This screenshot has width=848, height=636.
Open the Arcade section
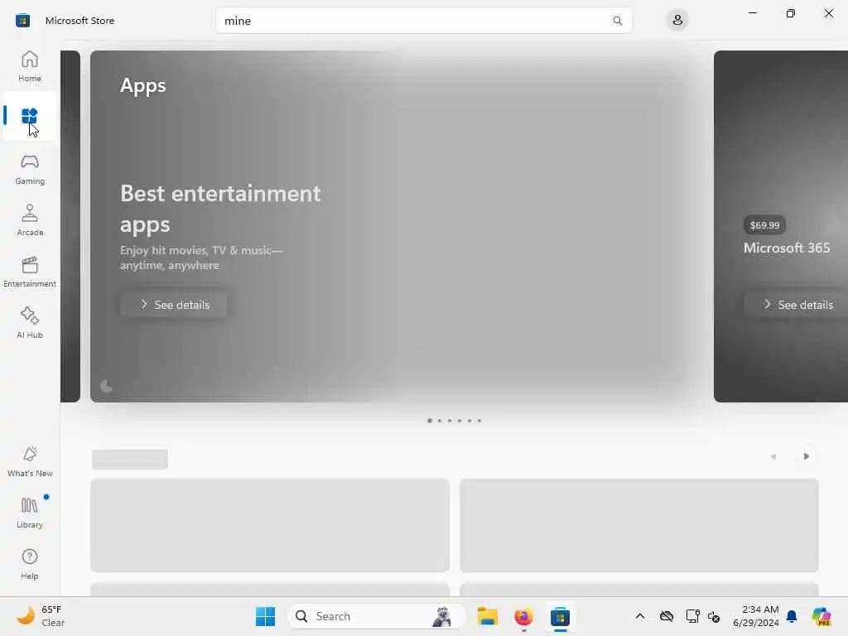tap(30, 220)
